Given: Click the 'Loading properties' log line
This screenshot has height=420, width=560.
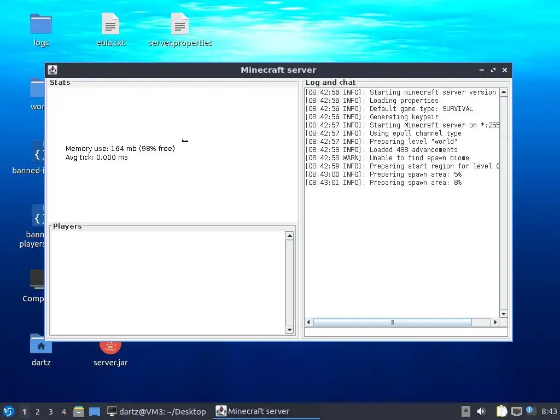Looking at the screenshot, I should point(371,101).
